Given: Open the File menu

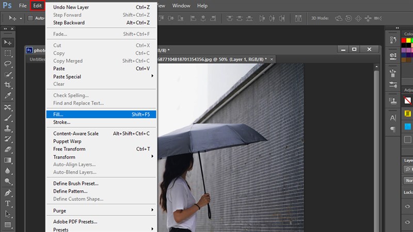Looking at the screenshot, I should pyautogui.click(x=23, y=6).
